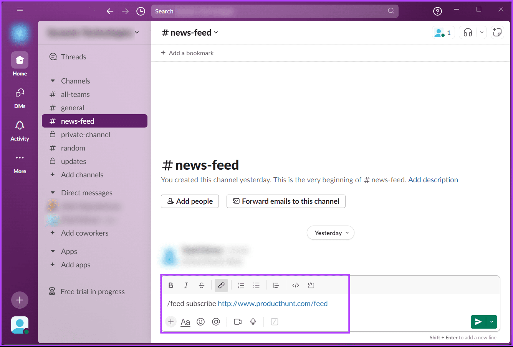Record a video clip
This screenshot has width=513, height=347.
(238, 322)
